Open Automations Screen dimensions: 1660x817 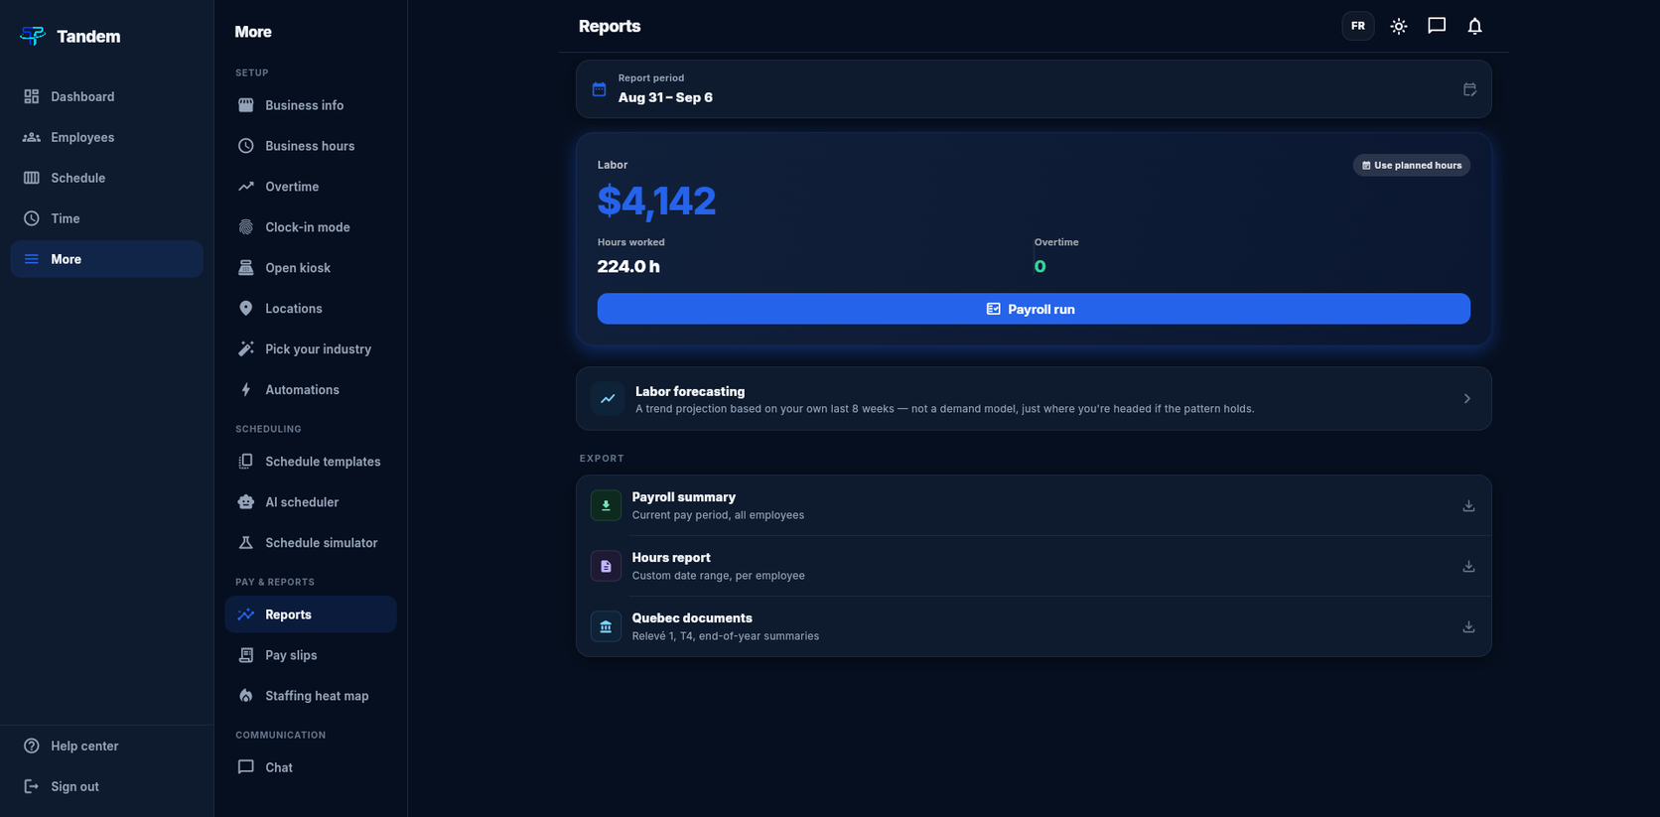pos(311,390)
